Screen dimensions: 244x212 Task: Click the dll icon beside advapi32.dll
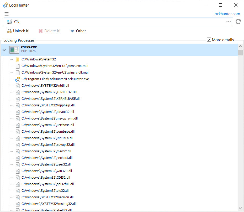(18, 145)
